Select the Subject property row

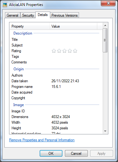[56, 45]
